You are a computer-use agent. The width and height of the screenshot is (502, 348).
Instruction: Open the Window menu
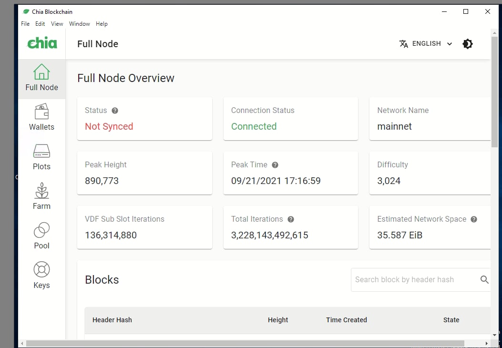coord(80,24)
